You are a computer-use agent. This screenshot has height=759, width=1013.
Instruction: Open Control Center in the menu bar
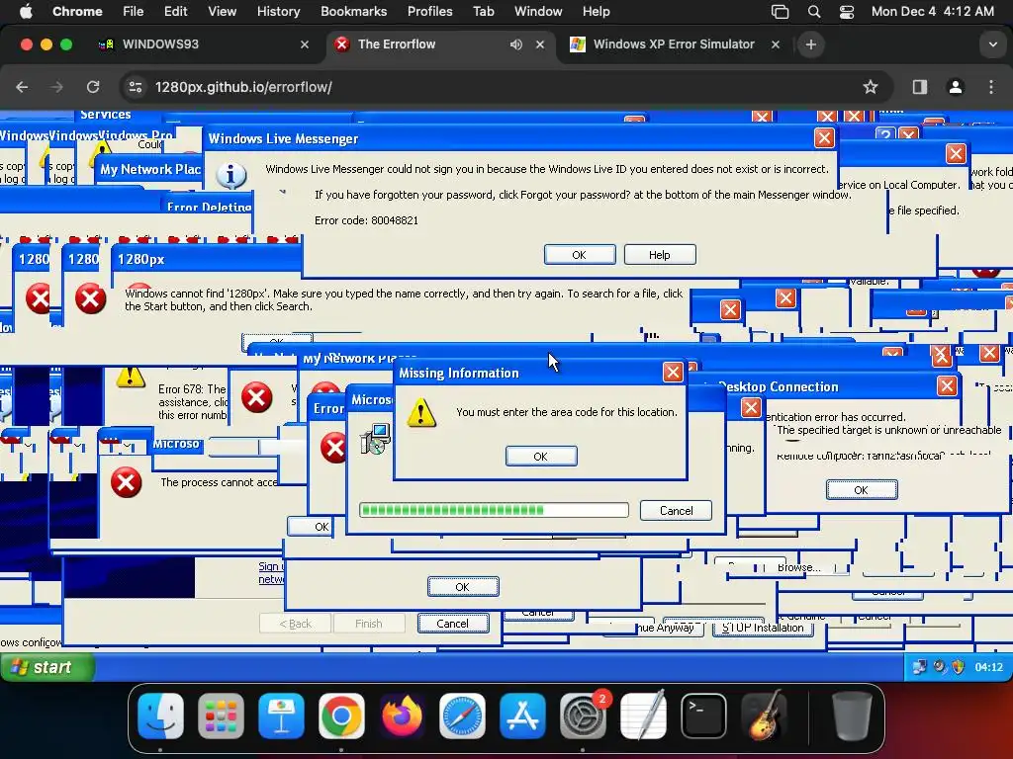tap(847, 12)
